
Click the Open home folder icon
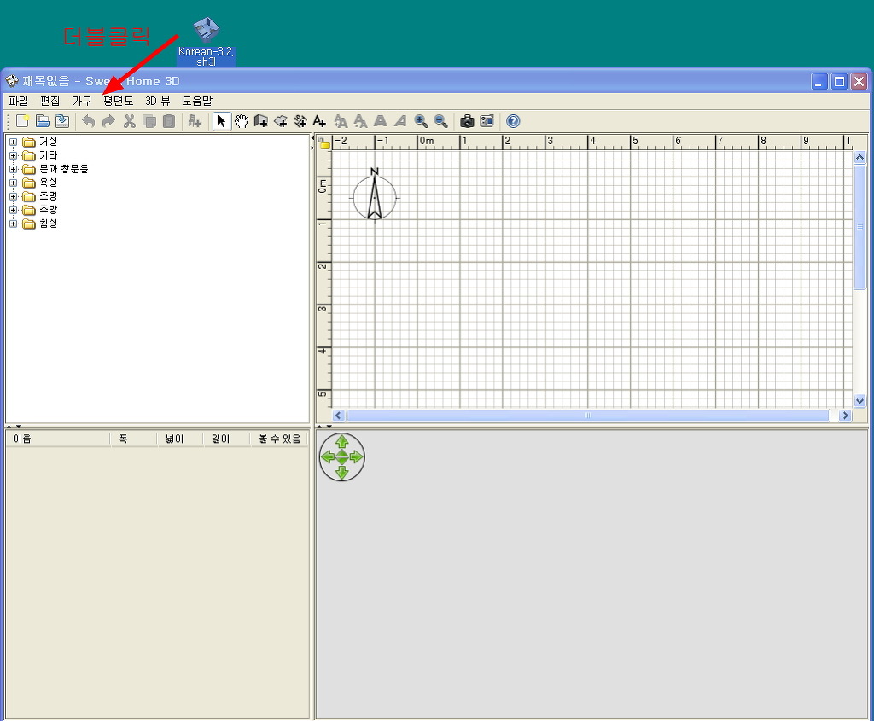pos(43,121)
